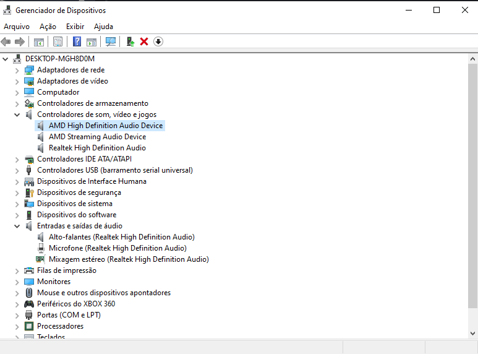Expand Monitores chevron
478x354 pixels.
(x=17, y=282)
